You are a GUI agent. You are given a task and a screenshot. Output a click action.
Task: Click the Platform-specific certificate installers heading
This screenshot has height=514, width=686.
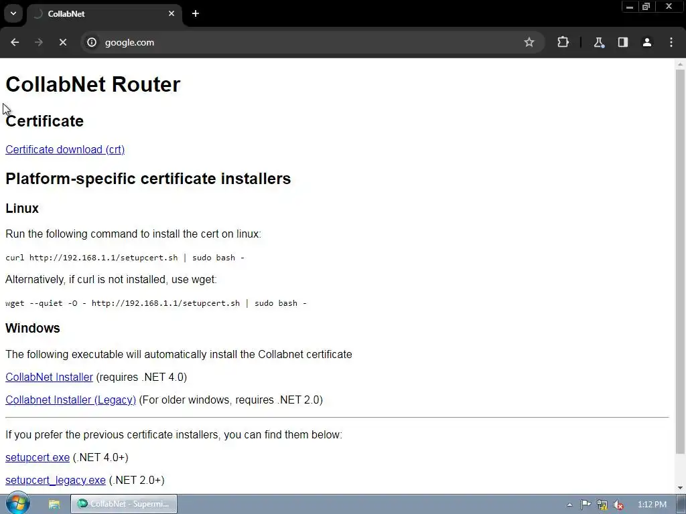(x=148, y=178)
